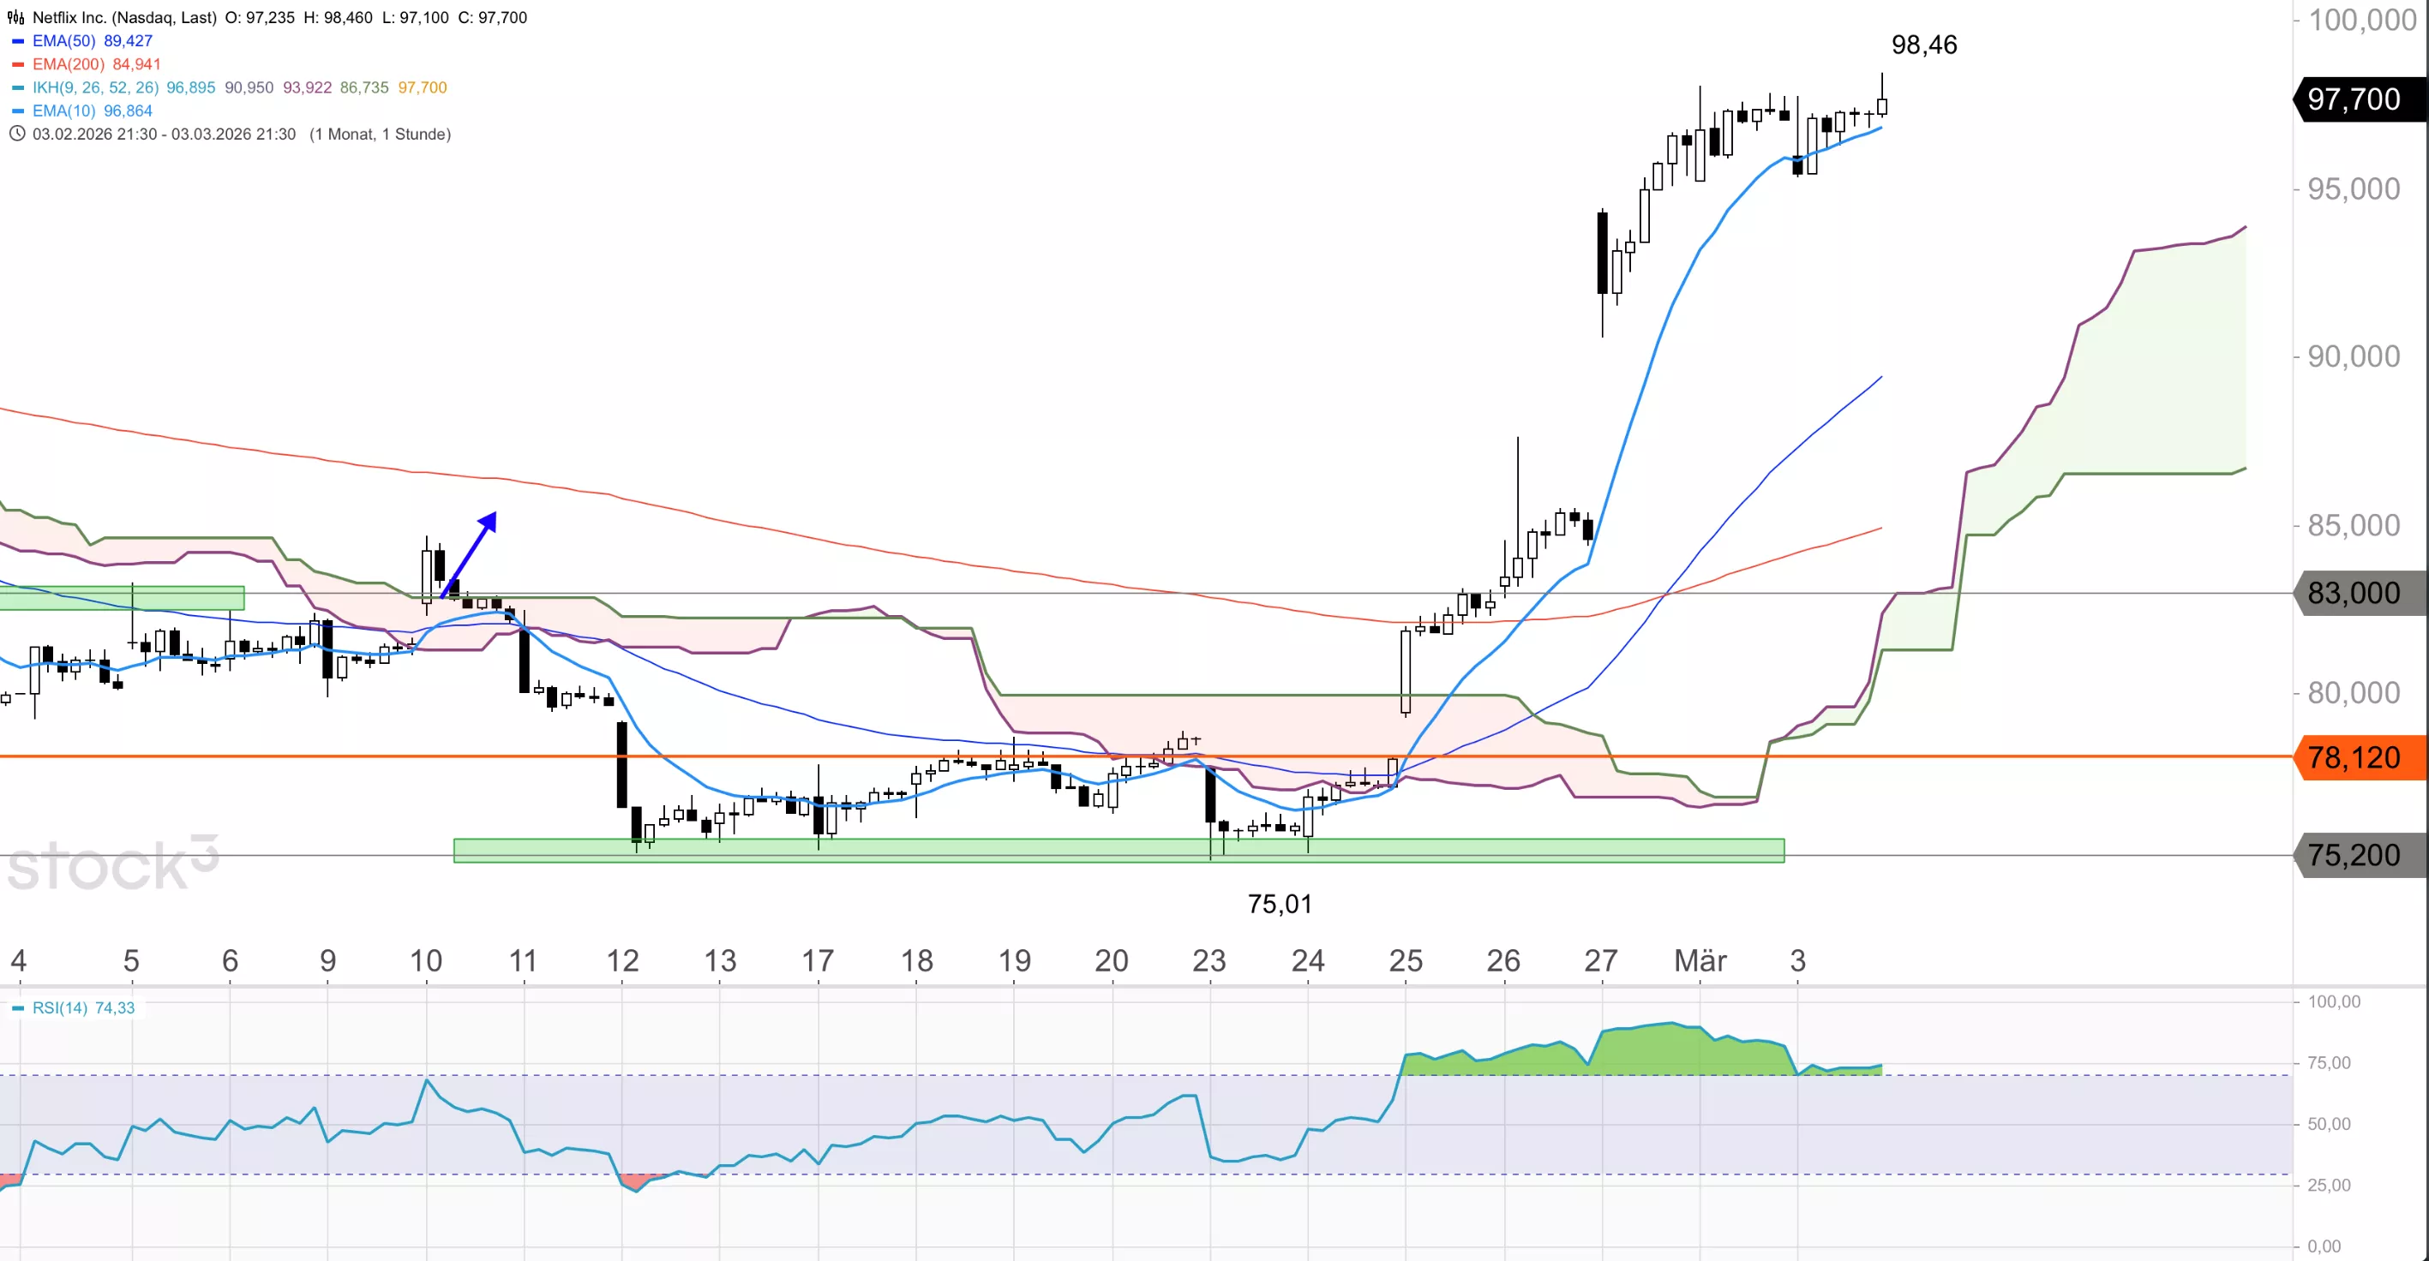
Task: Click the EMA(200) red legend marker
Action: 17,64
